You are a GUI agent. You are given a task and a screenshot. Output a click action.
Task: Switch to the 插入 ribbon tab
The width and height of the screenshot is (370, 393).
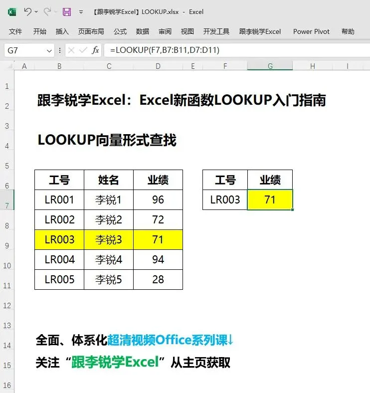[x=62, y=31]
